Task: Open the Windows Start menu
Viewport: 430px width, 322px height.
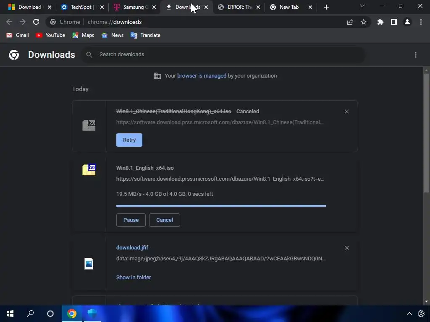Action: click(x=10, y=314)
